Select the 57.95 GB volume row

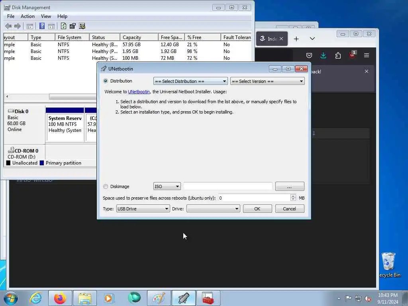[x=127, y=45]
